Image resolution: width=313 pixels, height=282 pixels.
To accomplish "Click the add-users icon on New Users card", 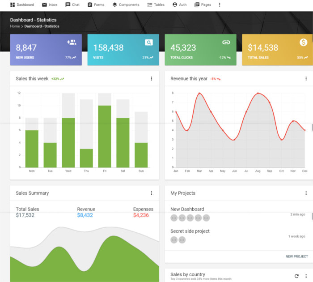I will (x=72, y=43).
